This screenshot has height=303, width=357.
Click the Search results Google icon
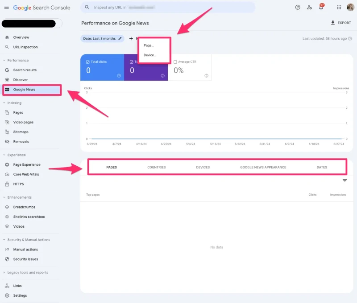(7, 70)
